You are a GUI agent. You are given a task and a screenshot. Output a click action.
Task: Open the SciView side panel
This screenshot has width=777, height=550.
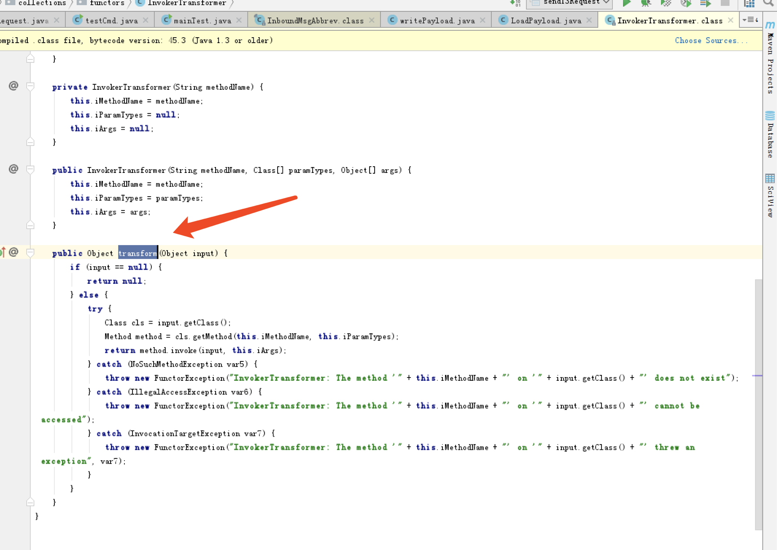click(770, 195)
